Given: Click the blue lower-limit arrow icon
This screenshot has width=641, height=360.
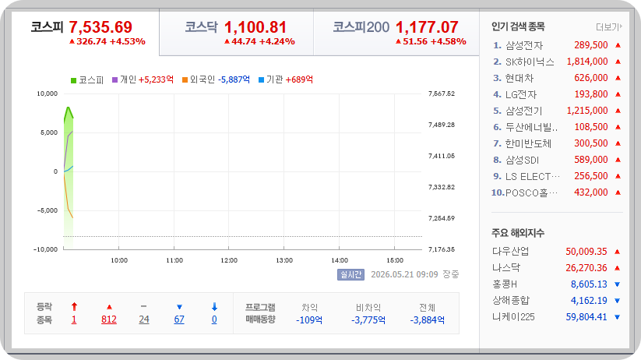Looking at the screenshot, I should 214,307.
